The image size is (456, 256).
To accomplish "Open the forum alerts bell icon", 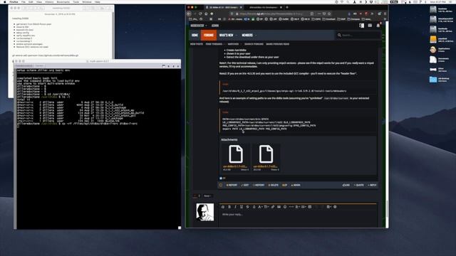I will [x=378, y=26].
